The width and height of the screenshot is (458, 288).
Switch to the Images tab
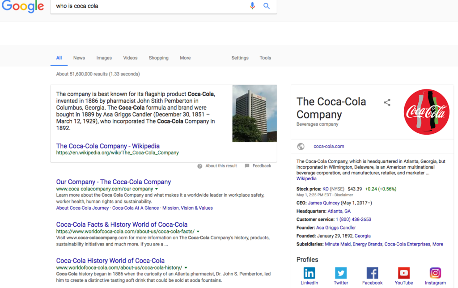tap(104, 58)
